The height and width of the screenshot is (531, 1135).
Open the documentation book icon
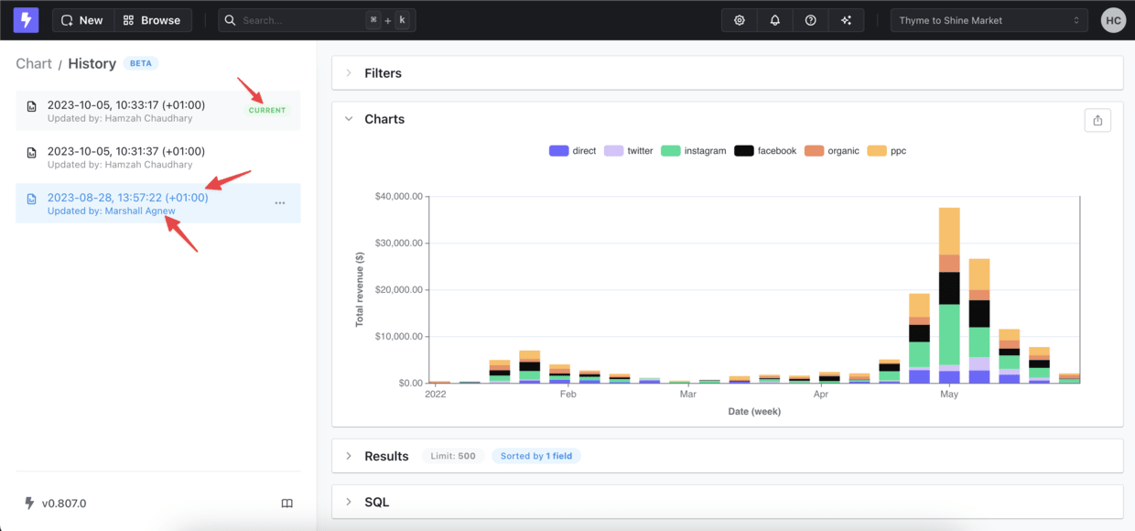point(286,504)
